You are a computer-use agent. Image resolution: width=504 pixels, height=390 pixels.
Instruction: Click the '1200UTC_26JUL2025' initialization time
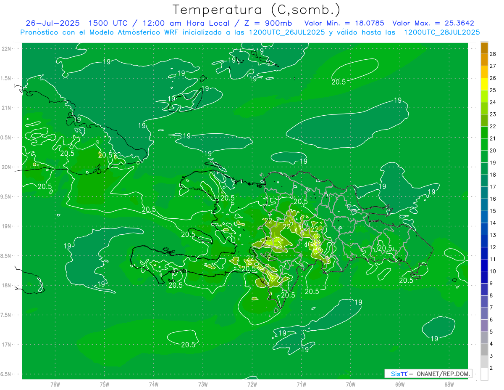click(286, 32)
